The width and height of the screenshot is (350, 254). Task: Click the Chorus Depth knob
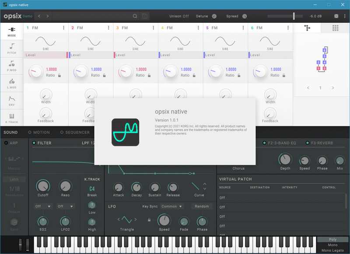(x=285, y=159)
